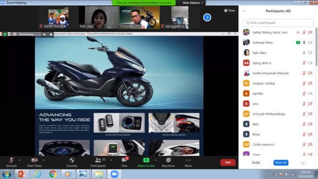The height and width of the screenshot is (179, 318).
Task: Stop the recording
Action: pyautogui.click(x=51, y=34)
